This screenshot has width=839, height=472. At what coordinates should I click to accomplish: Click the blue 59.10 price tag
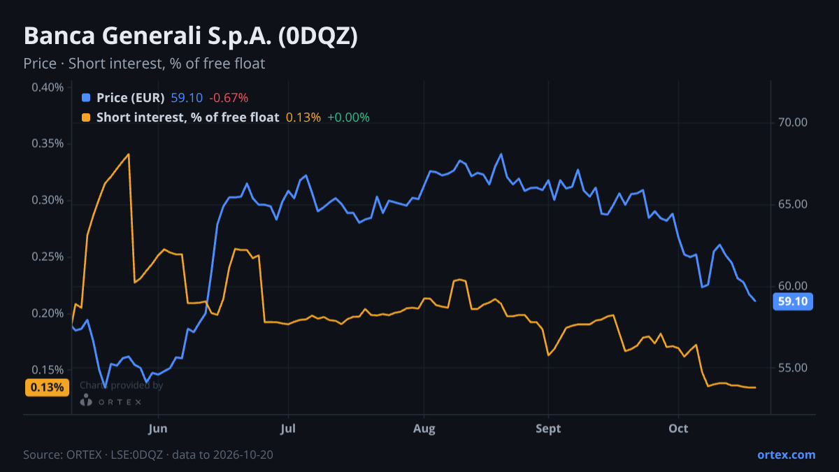pos(793,302)
